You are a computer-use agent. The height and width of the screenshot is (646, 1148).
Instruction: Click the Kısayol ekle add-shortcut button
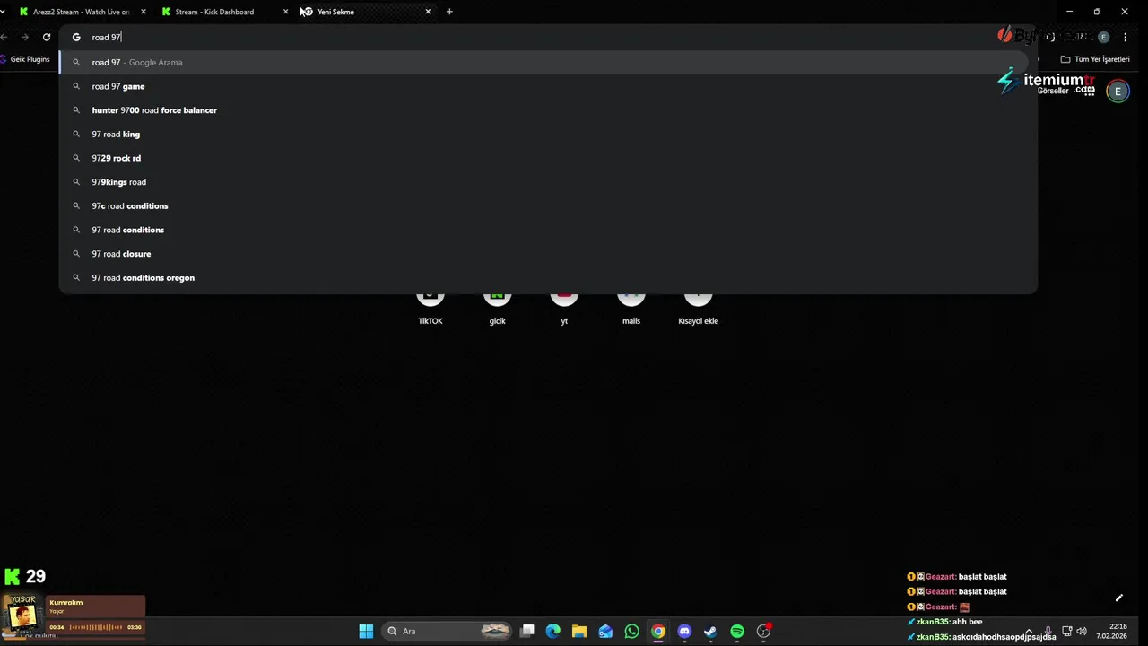tap(698, 308)
